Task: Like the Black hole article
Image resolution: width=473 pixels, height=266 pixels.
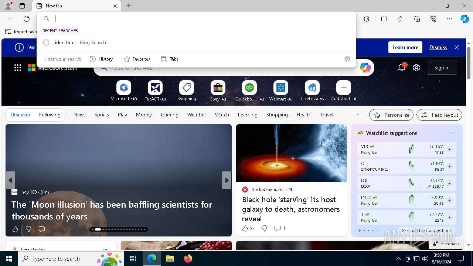Action: pyautogui.click(x=248, y=228)
